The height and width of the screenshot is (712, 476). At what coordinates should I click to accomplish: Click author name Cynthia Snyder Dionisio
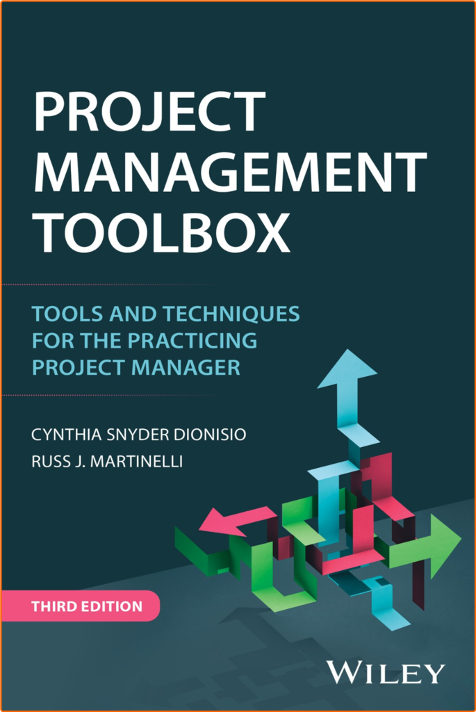coord(138,435)
